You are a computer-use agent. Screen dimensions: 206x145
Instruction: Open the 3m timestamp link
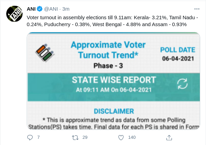tap(66, 9)
